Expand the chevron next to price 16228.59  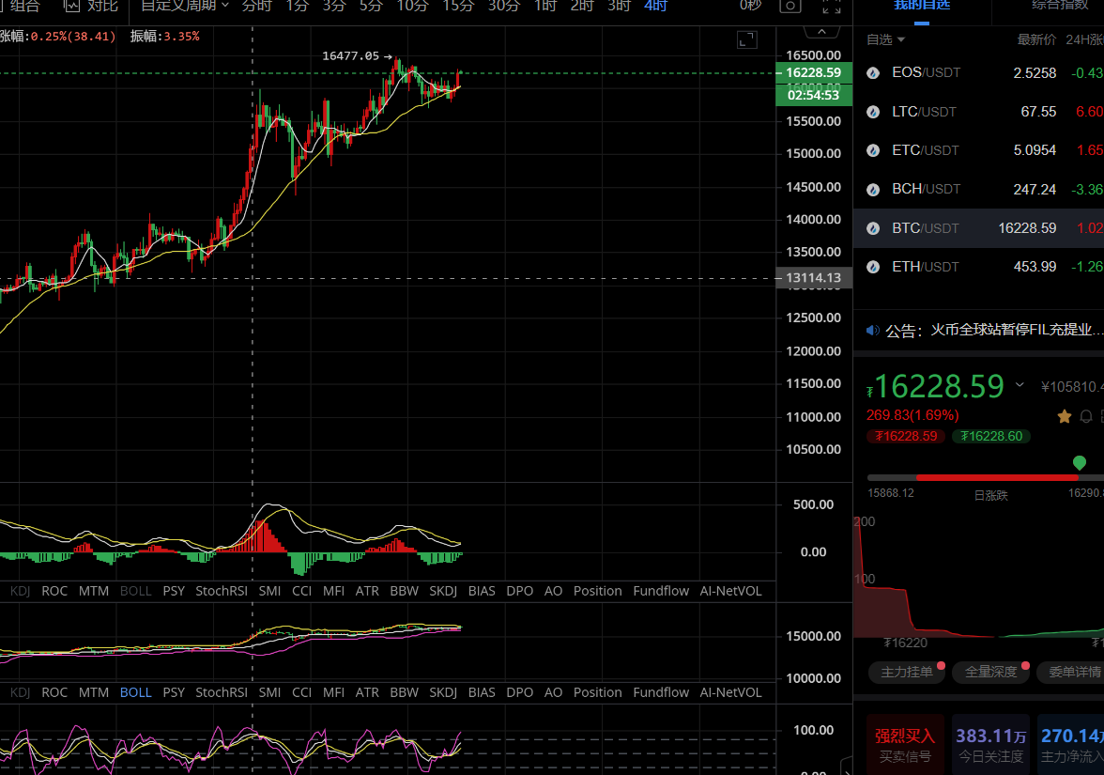click(1020, 385)
